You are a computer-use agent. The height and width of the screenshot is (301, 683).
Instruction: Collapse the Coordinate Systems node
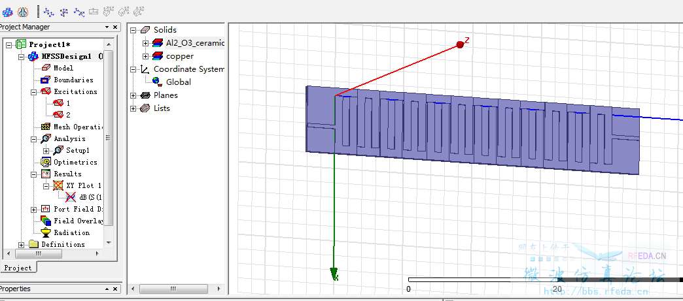133,69
